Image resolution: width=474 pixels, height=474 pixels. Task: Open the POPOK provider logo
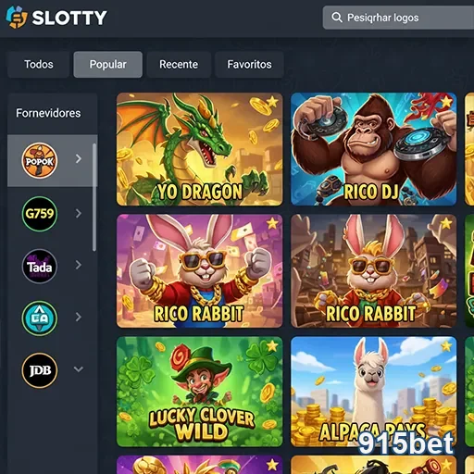40,160
